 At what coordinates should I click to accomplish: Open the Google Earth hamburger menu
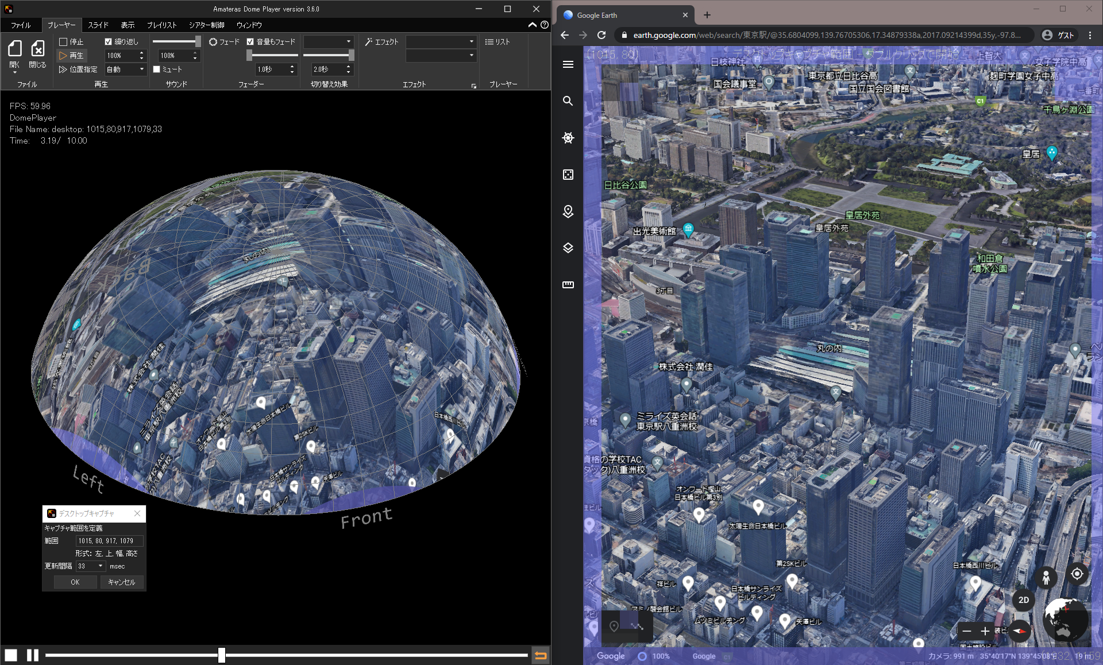pos(568,64)
